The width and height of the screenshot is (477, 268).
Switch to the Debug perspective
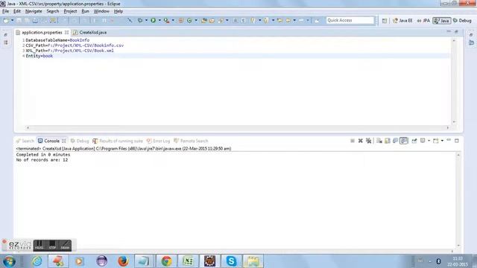[462, 20]
